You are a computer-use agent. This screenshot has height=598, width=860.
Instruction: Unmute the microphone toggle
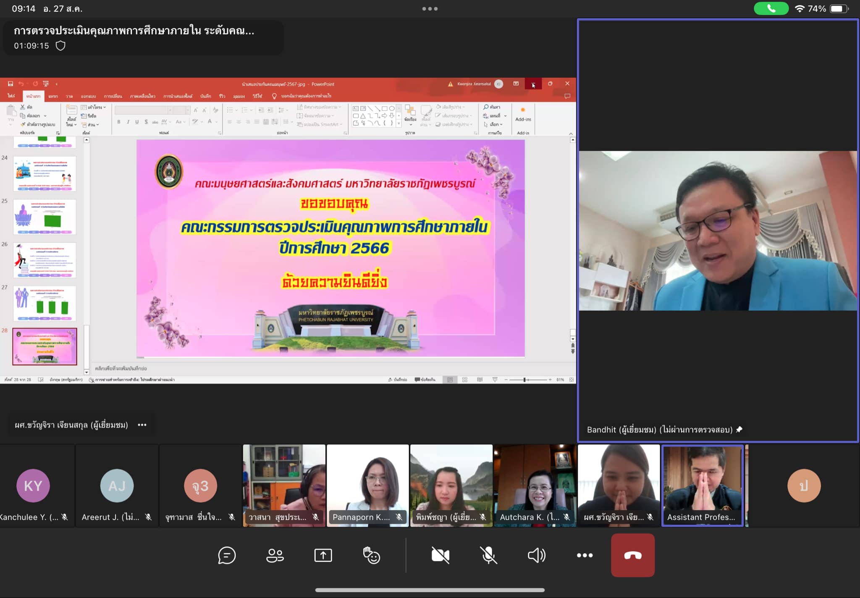(x=488, y=555)
